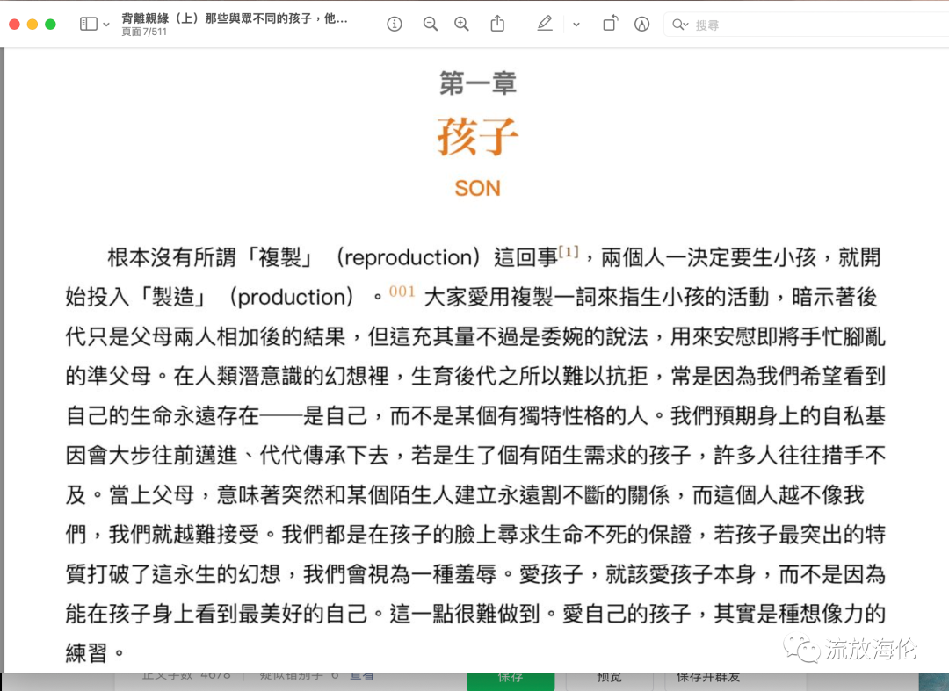Click 预览 button in background window
Screen dimensions: 949x691
point(609,680)
